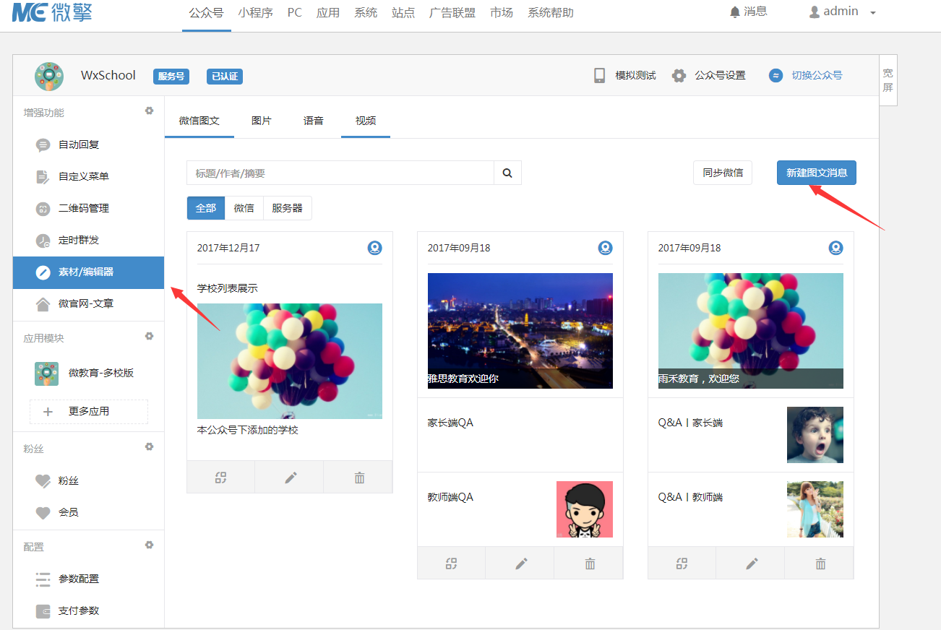Image resolution: width=941 pixels, height=630 pixels.
Task: Open the 广告联盟 top menu
Action: tap(452, 12)
